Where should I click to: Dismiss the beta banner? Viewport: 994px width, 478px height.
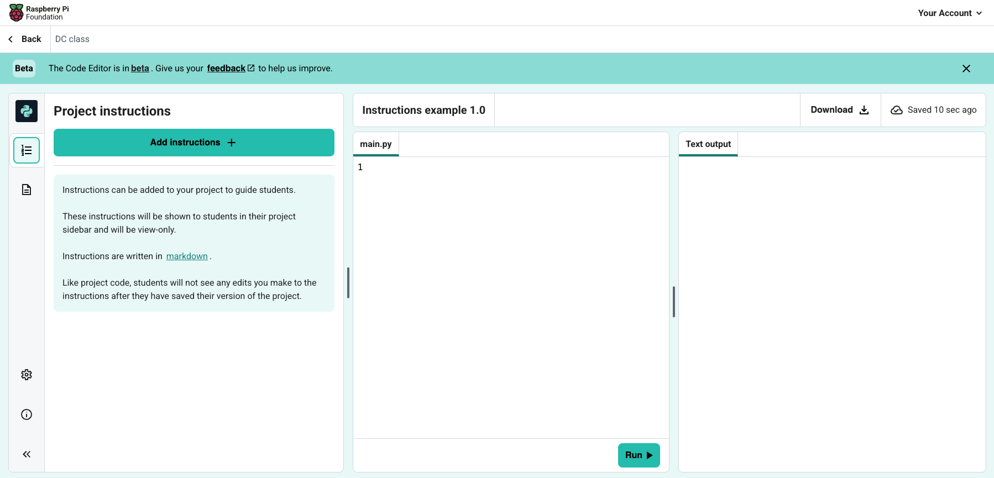966,69
